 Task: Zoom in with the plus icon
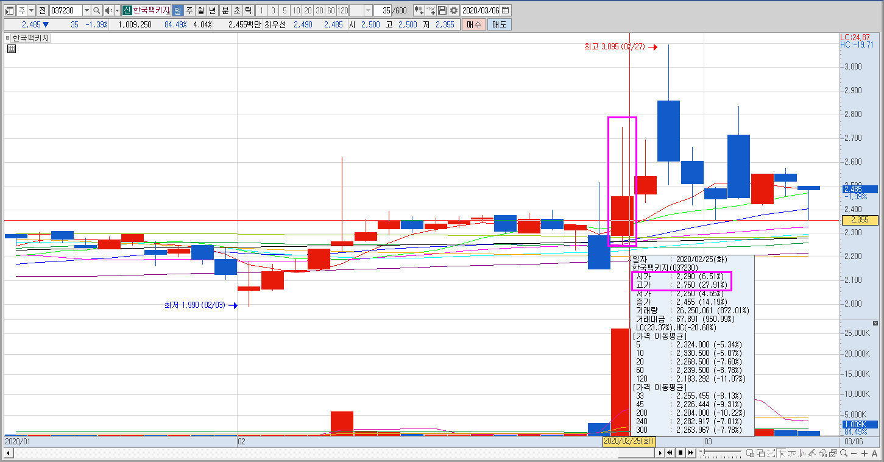point(865,453)
